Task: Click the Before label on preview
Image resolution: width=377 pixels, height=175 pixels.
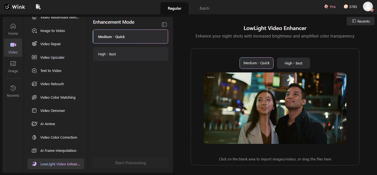Action: (x=211, y=77)
